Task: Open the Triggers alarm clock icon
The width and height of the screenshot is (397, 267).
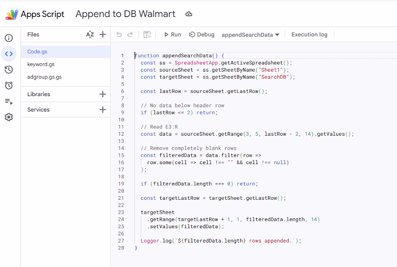Action: (x=9, y=86)
